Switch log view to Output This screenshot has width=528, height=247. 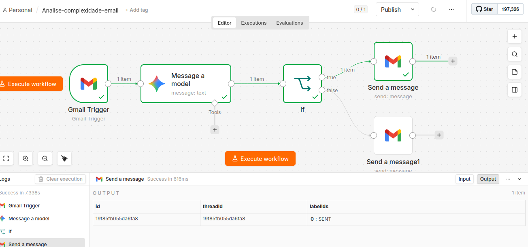point(488,179)
